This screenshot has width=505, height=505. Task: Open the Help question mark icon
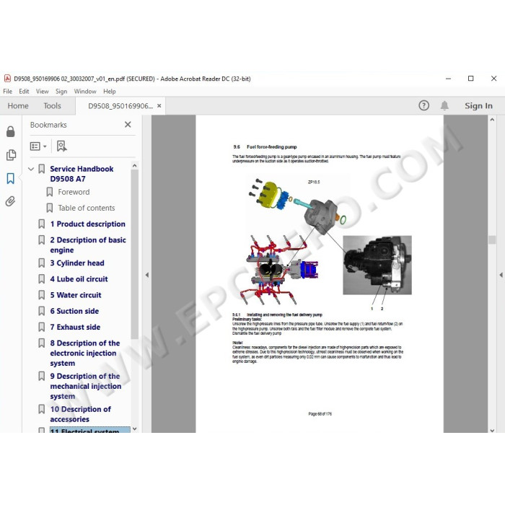(x=424, y=105)
